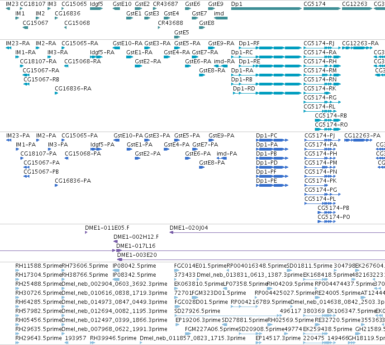Click the GstE8 gene arrow
This screenshot has width=385, height=345.
tap(202, 28)
